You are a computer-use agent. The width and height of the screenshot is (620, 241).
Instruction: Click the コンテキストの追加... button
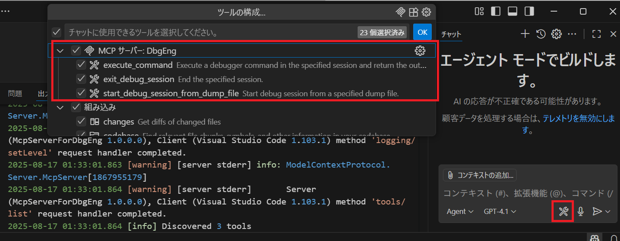pos(480,175)
